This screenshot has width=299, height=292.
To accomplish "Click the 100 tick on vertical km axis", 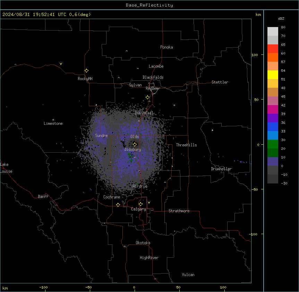I will tap(255, 55).
